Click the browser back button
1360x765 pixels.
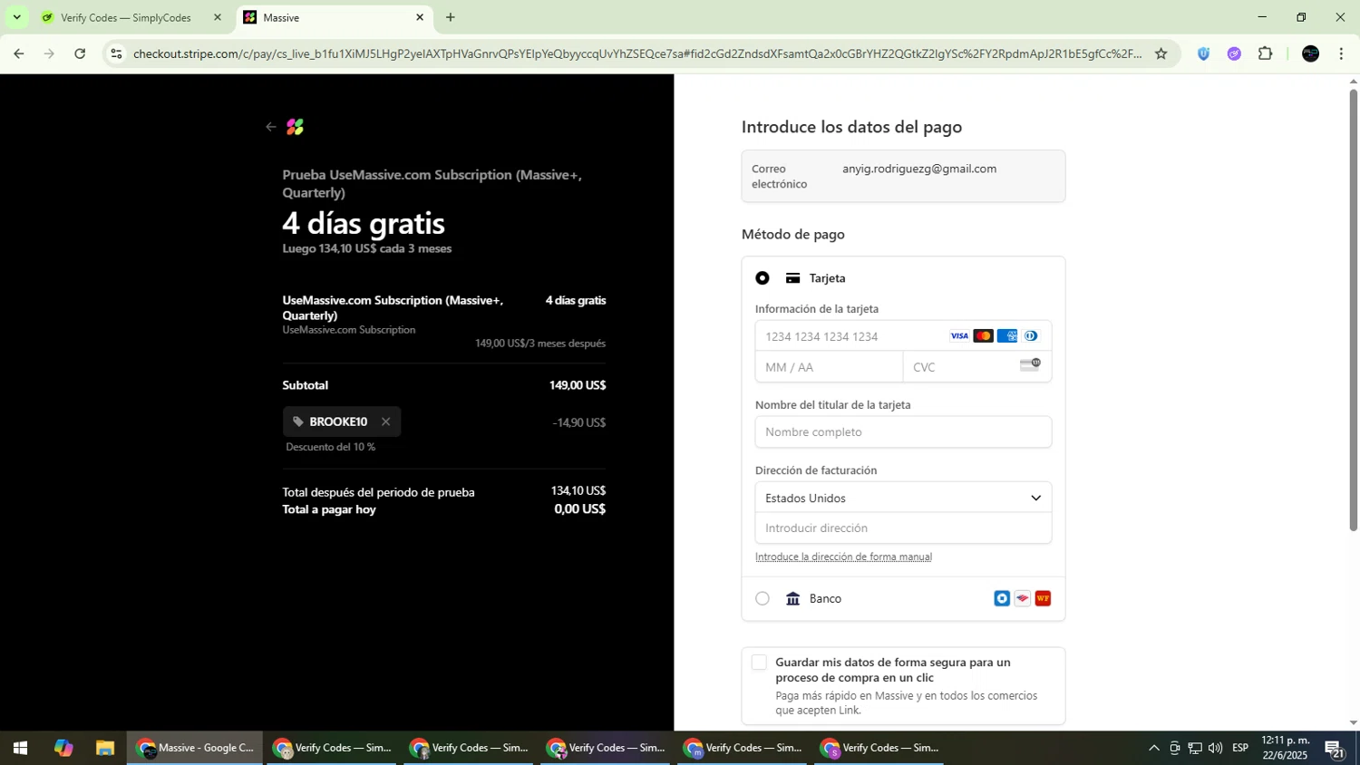pyautogui.click(x=18, y=53)
